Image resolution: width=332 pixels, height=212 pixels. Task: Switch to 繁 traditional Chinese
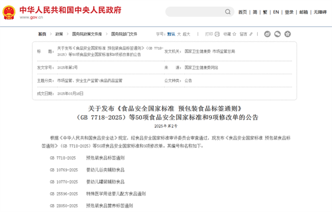(265, 12)
